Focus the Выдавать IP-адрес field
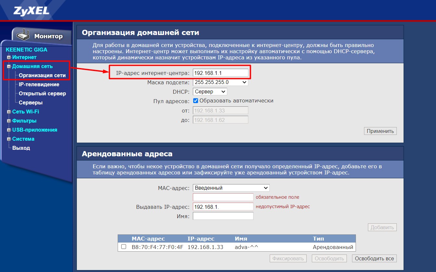This screenshot has height=272, width=436. click(x=223, y=207)
